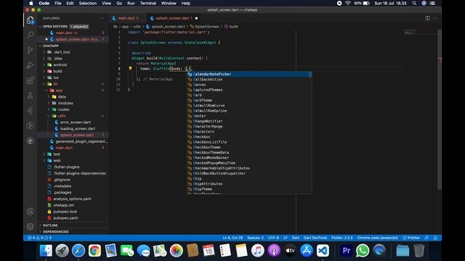
Task: Open the Source Control view
Action: [31, 50]
